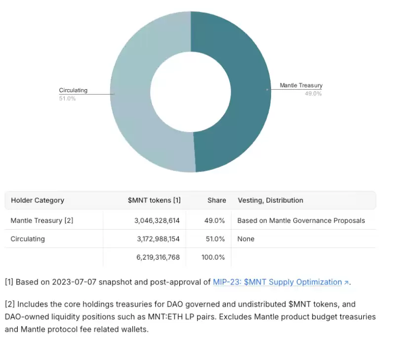Click the external link arrow icon after MIP-23
Screen dimensions: 396x348
click(x=346, y=283)
